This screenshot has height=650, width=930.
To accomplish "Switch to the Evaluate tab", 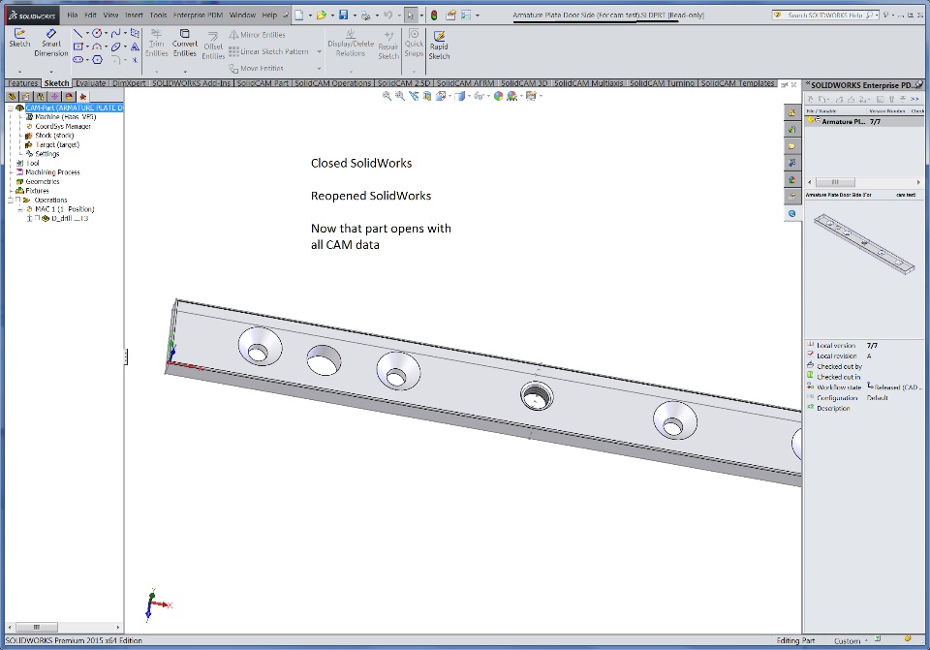I will coord(91,83).
